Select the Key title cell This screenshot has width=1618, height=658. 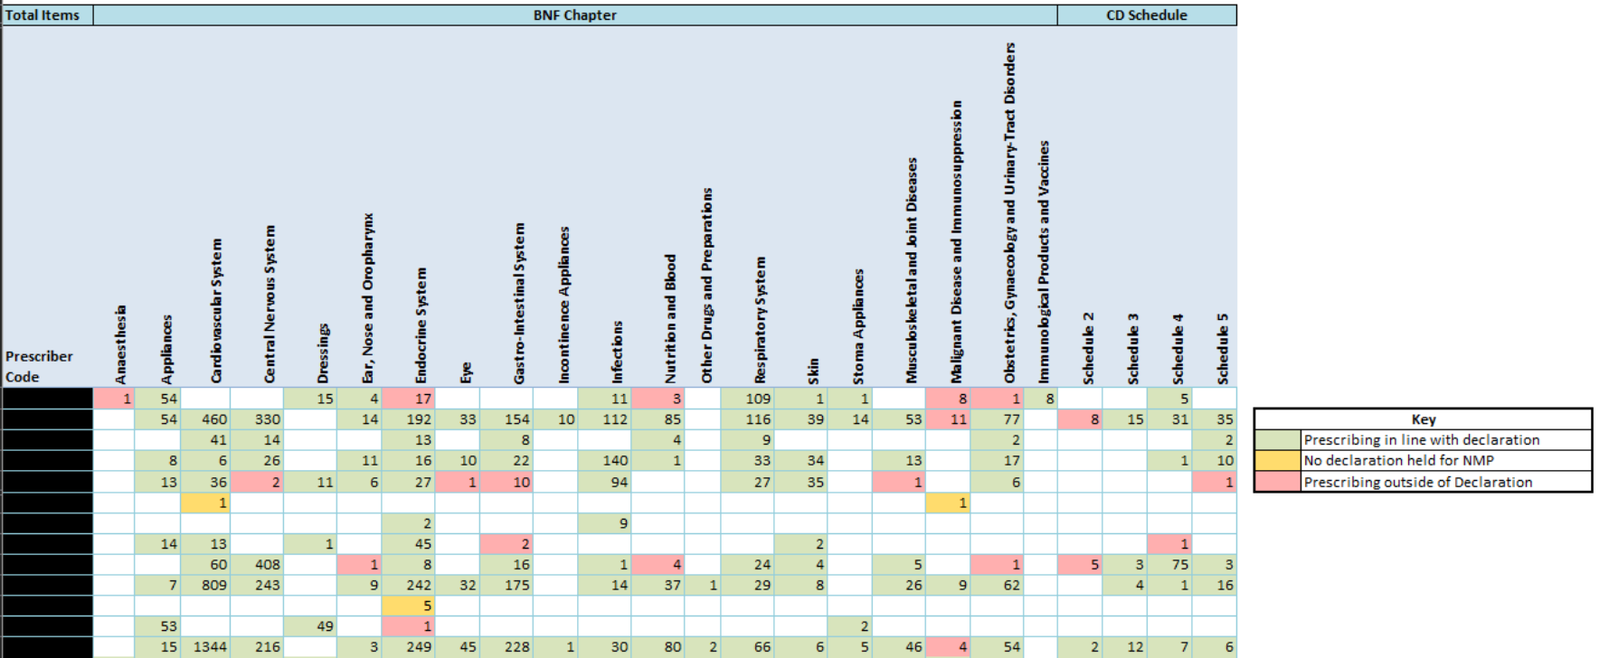click(1423, 418)
